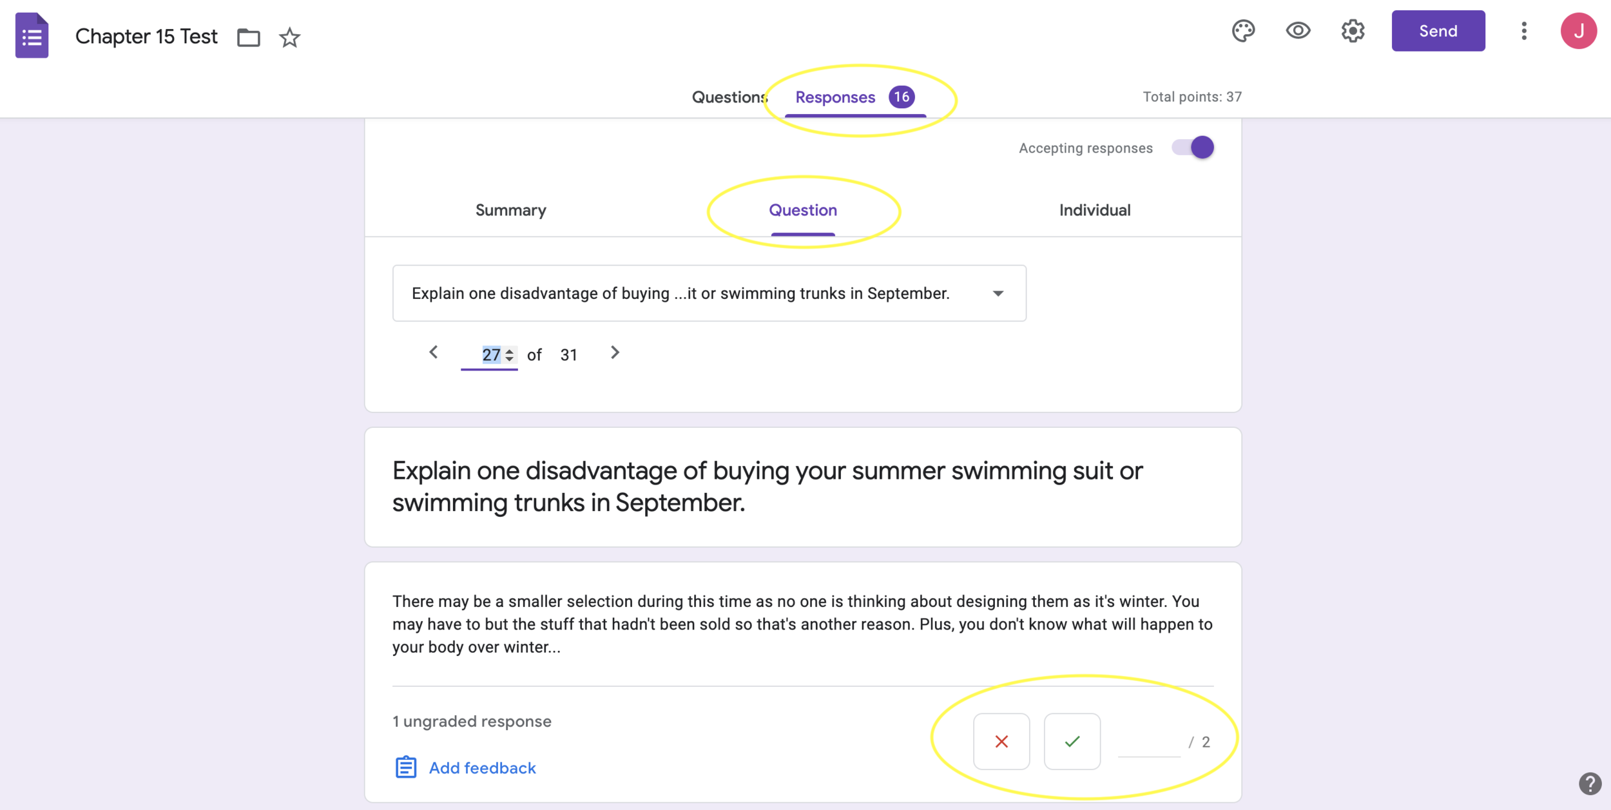Open the customize theme palette
Image resolution: width=1611 pixels, height=810 pixels.
tap(1243, 31)
